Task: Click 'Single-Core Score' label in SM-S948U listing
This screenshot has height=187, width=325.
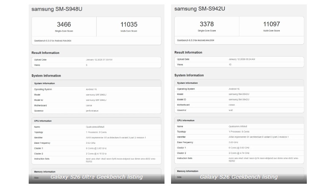Action: pos(64,31)
